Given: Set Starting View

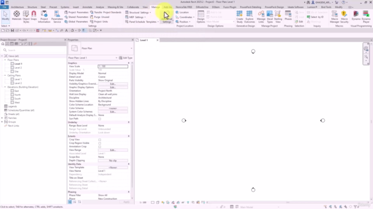Looking at the screenshot, I should [278, 16].
